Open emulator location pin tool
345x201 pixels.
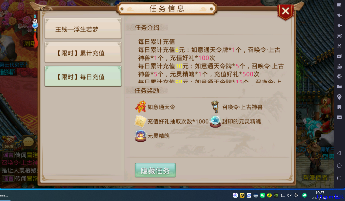coord(339,97)
